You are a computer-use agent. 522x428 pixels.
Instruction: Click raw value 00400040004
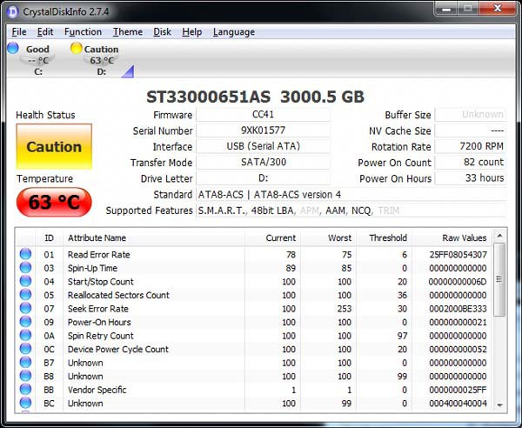click(x=458, y=404)
